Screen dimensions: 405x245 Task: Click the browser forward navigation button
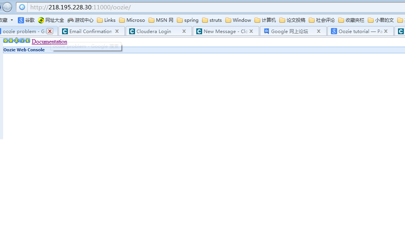[7, 7]
